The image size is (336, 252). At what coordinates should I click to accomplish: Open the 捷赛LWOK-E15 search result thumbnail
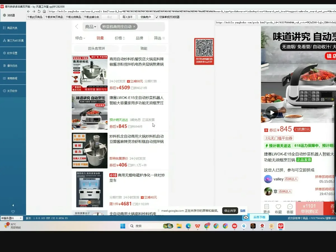90,112
